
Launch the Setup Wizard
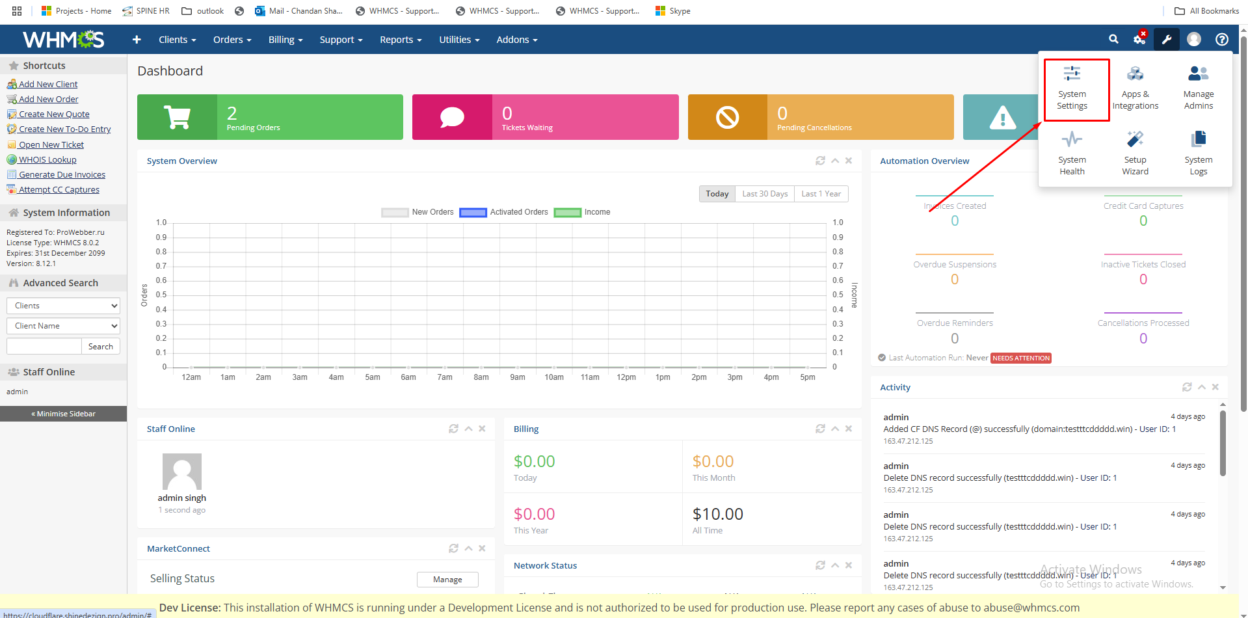(x=1135, y=154)
